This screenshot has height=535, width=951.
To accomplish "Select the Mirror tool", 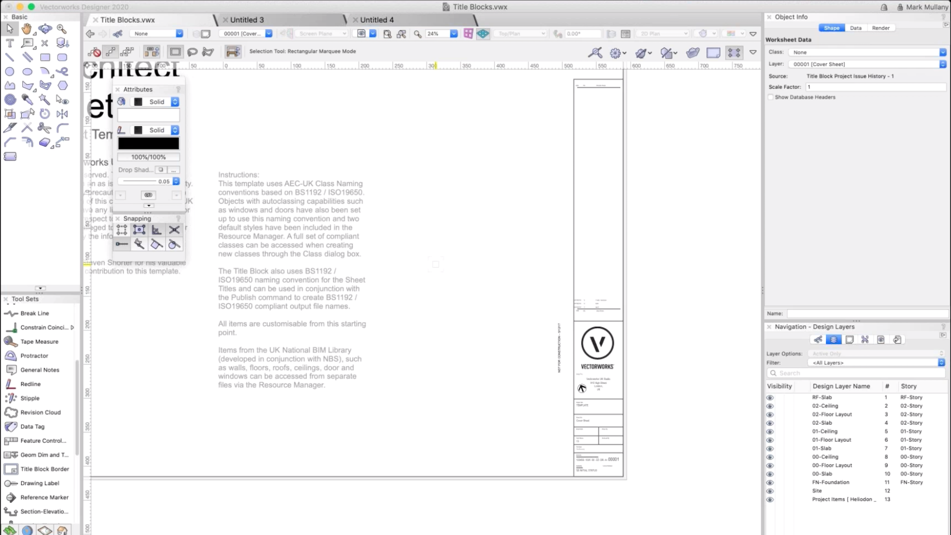I will (62, 113).
